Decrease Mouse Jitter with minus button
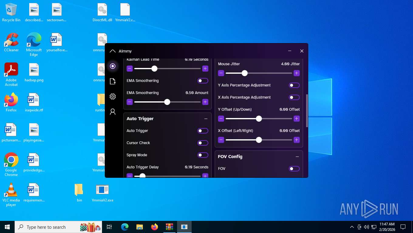The width and height of the screenshot is (413, 233). [x=221, y=73]
